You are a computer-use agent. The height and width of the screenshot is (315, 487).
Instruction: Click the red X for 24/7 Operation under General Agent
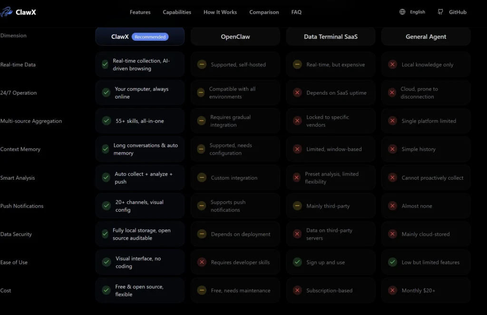[x=392, y=92]
